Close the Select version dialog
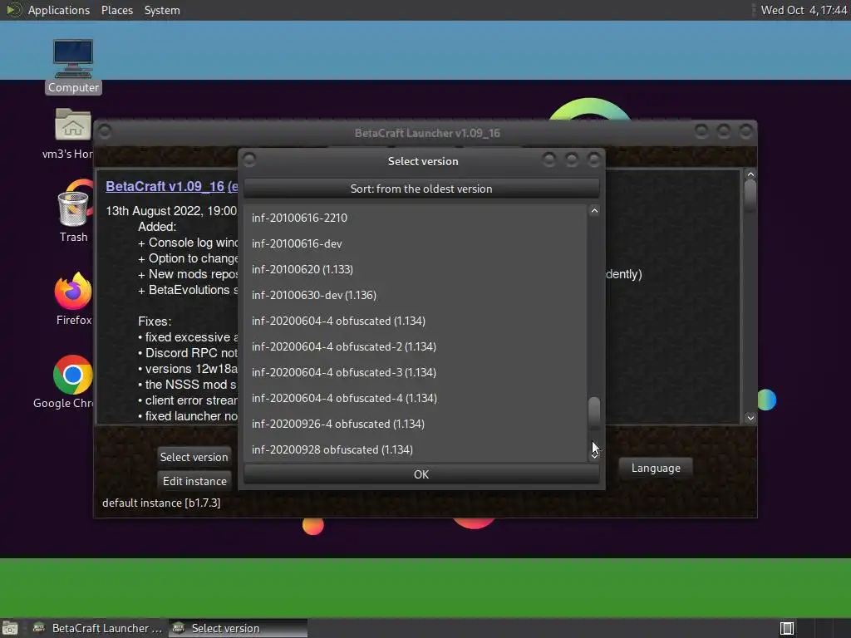Image resolution: width=851 pixels, height=638 pixels. coord(593,159)
